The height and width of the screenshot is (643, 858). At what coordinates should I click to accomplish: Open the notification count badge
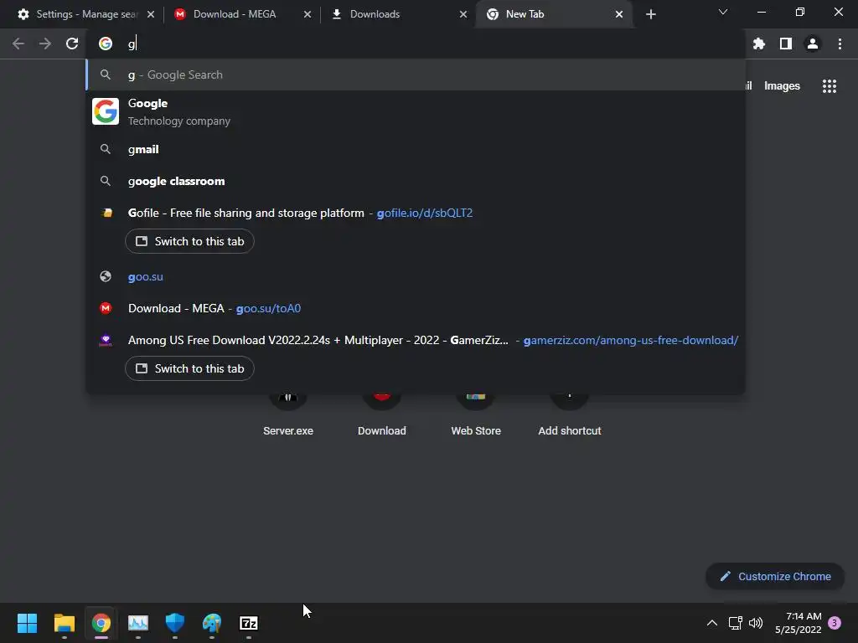coord(835,623)
